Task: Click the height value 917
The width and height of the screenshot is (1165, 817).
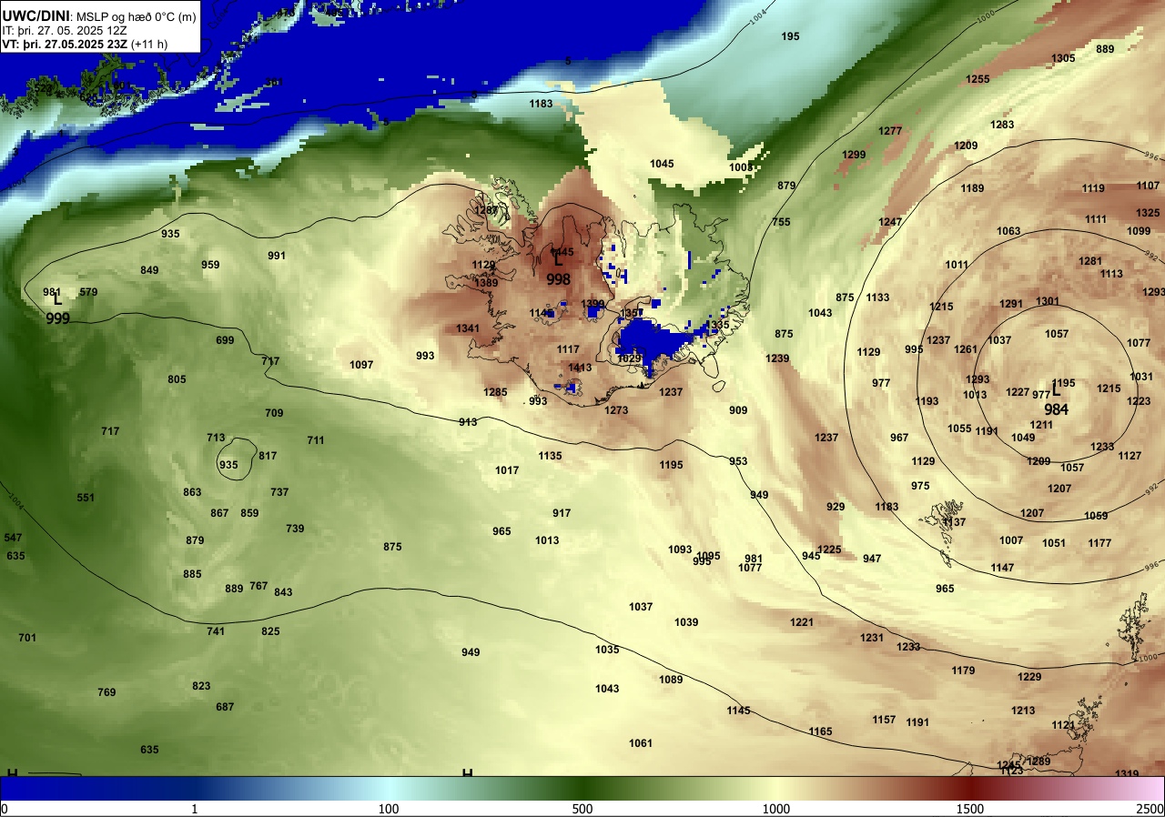Action: (562, 513)
